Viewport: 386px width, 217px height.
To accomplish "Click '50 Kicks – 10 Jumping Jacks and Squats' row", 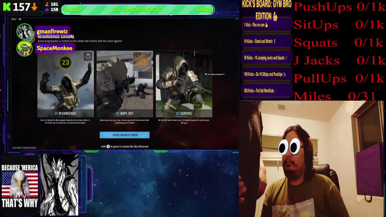I will point(267,58).
